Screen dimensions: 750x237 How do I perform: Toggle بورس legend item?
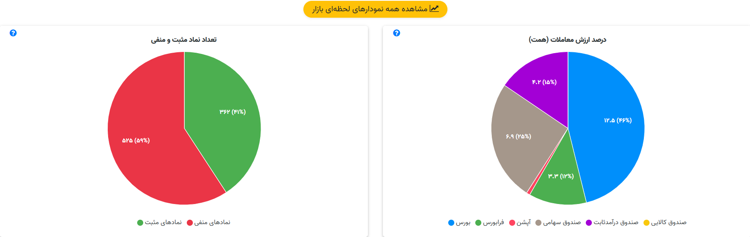pyautogui.click(x=459, y=223)
